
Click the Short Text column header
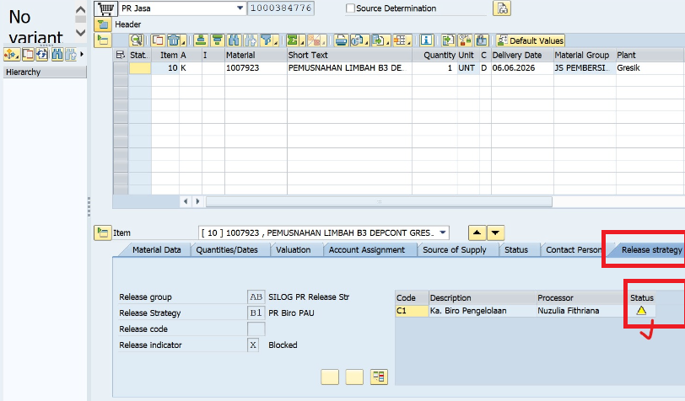click(x=349, y=55)
